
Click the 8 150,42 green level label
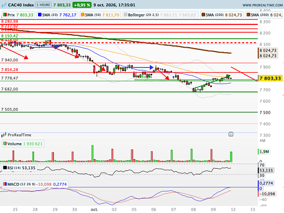tap(10, 36)
